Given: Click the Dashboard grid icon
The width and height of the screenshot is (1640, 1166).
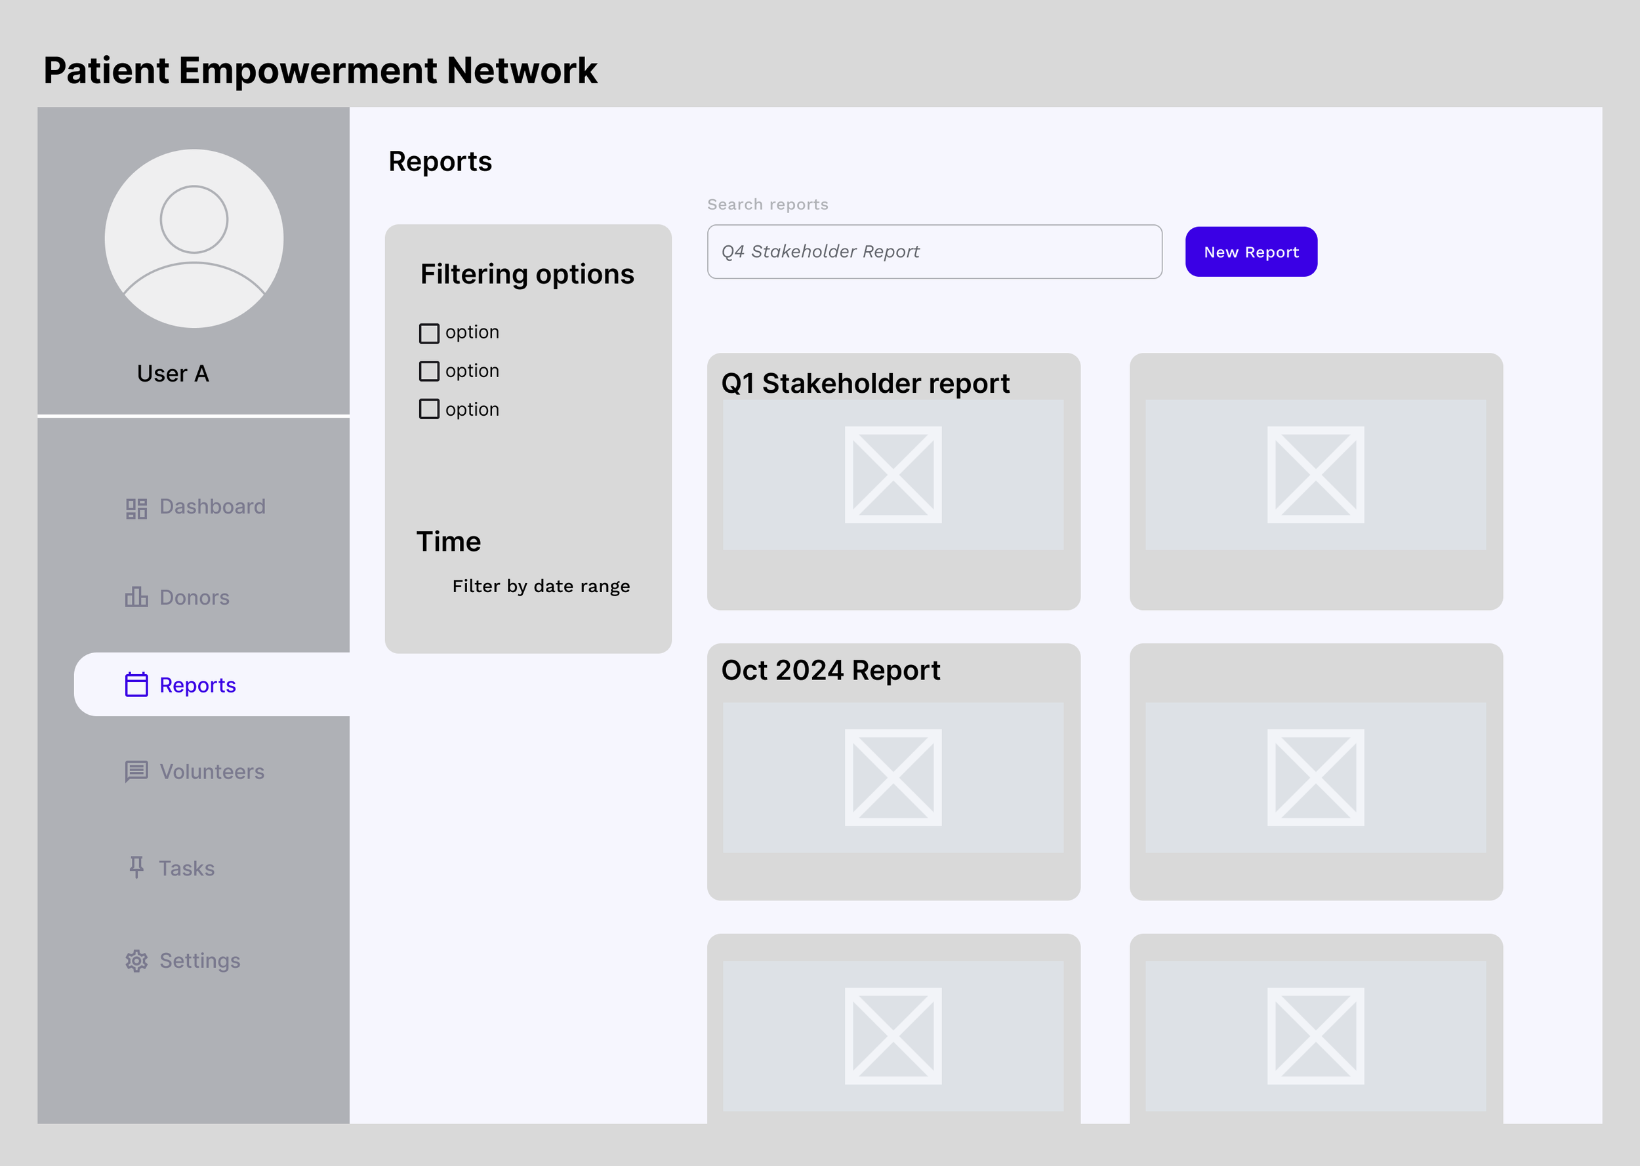Looking at the screenshot, I should point(136,508).
